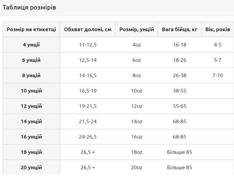
Task: Select the 'Розмір на етикетці' column header
Action: pos(32,29)
